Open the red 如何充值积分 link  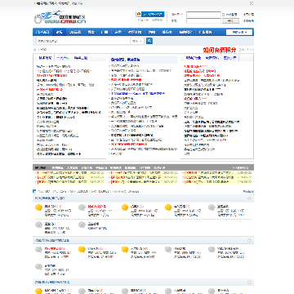pos(220,50)
